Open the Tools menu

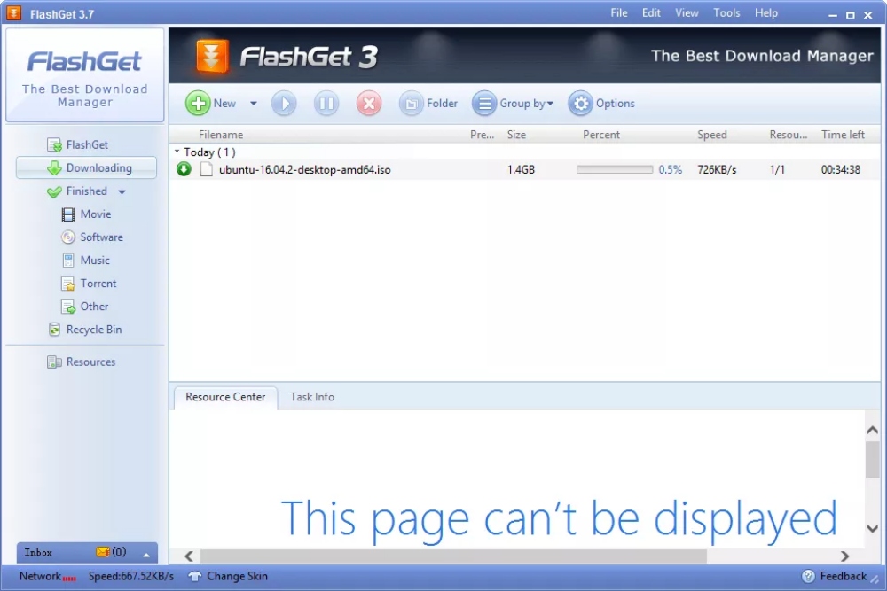[726, 13]
